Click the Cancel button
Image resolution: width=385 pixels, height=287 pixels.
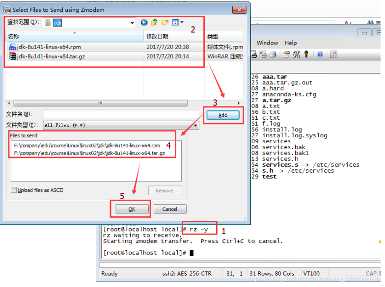point(170,209)
